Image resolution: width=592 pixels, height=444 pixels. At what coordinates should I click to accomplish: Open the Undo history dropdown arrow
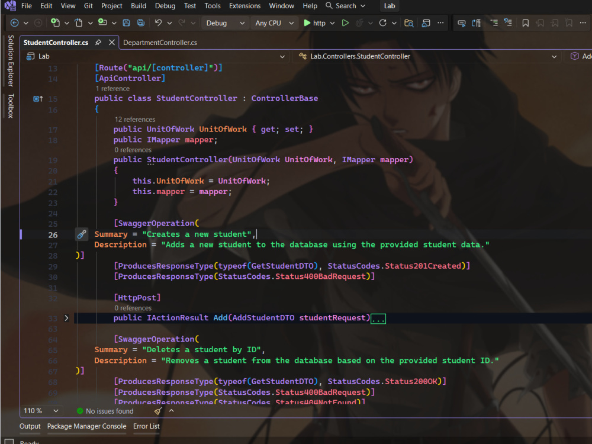pyautogui.click(x=169, y=23)
